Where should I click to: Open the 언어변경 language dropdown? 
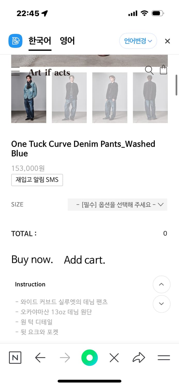[x=138, y=41]
